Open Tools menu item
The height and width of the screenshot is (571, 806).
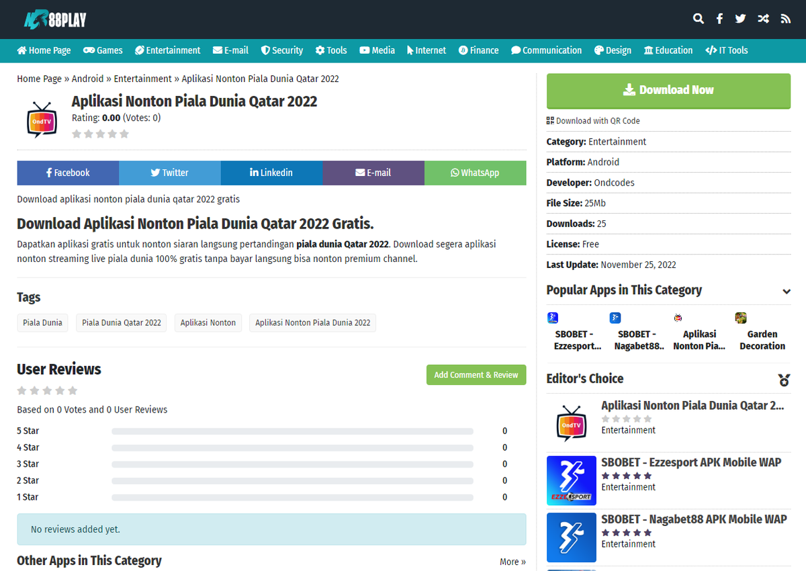tap(331, 50)
